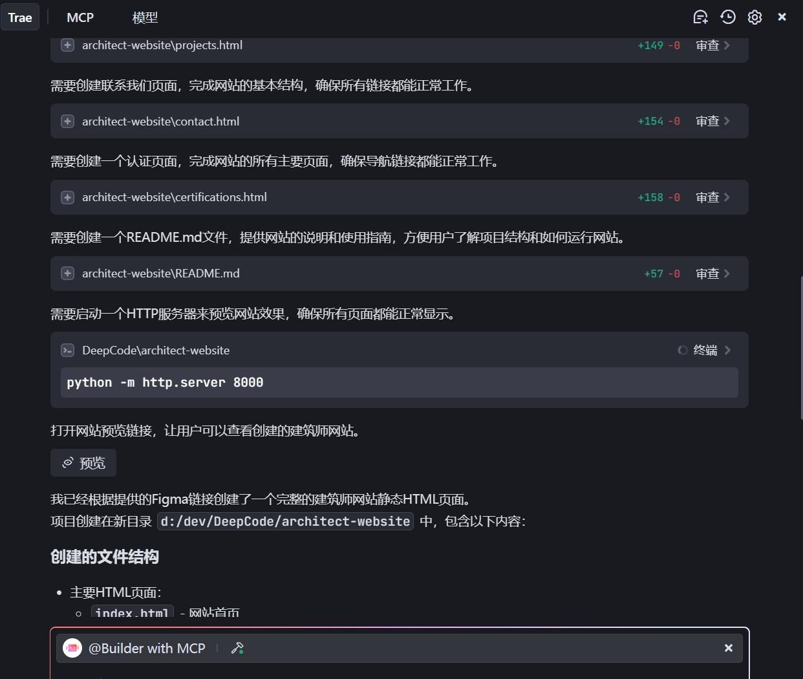This screenshot has height=679, width=803.
Task: Click the plus icon beside README.md
Action: (x=67, y=273)
